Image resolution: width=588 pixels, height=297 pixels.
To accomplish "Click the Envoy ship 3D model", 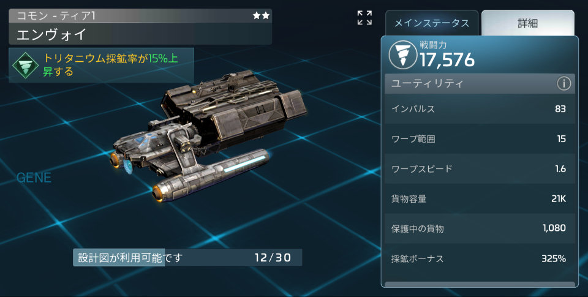I will pos(210,135).
